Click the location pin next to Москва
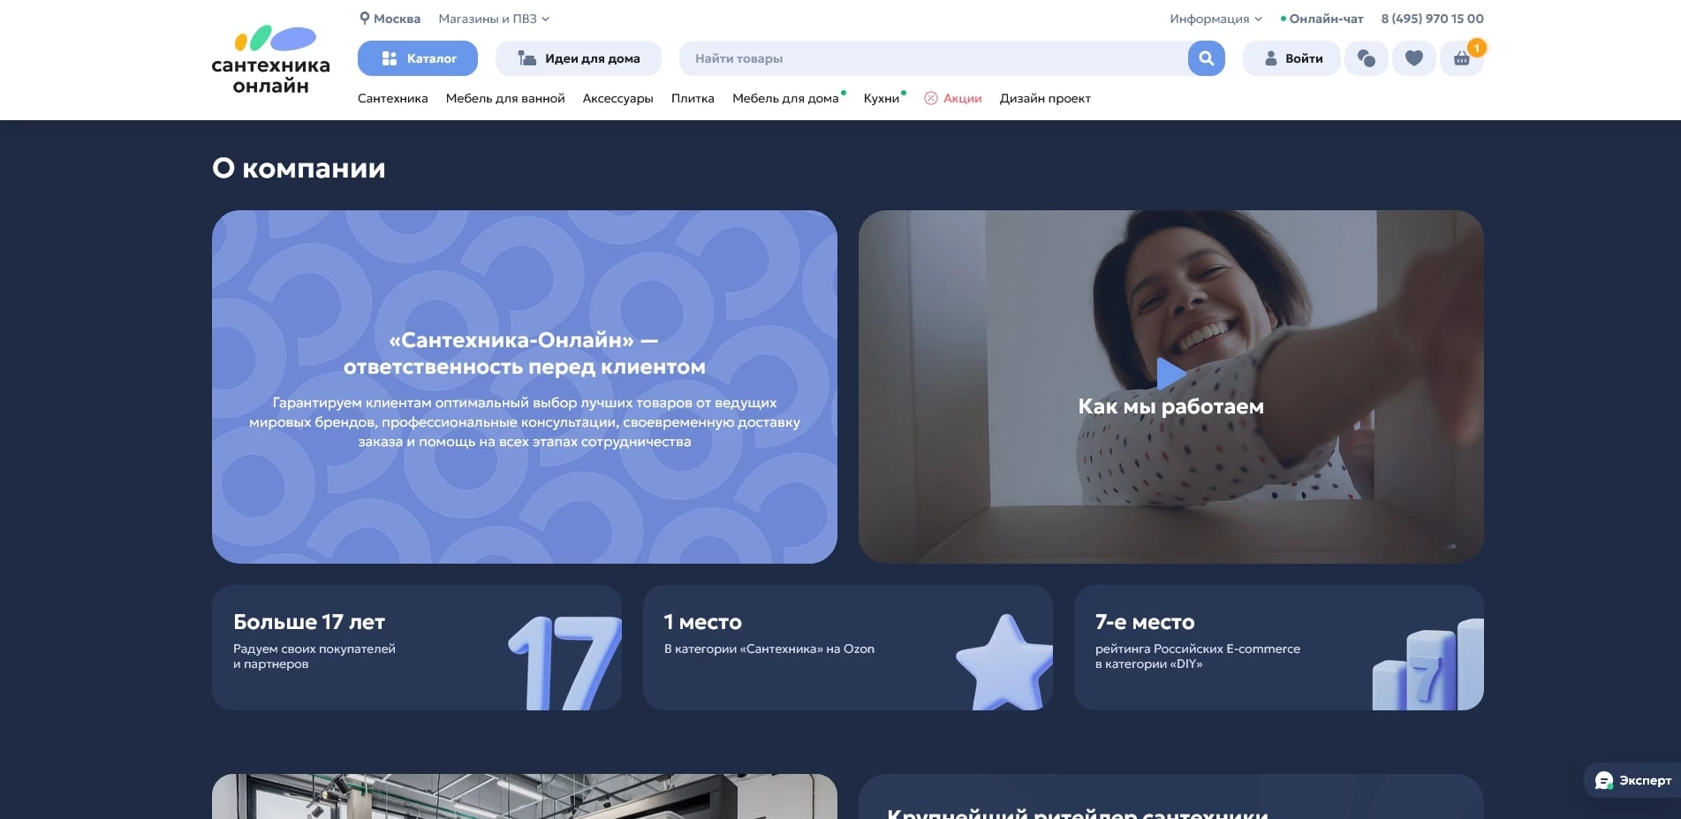This screenshot has width=1681, height=819. [365, 18]
